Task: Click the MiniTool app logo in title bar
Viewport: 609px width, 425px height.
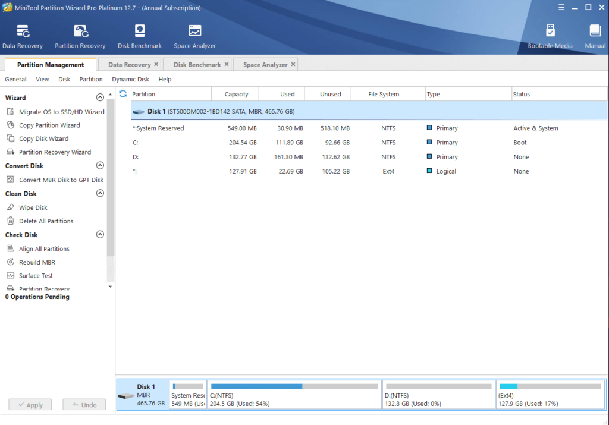Action: click(x=7, y=7)
